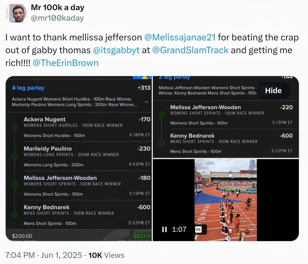308x264 pixels.
Task: Toggle closed captions CC icon on video
Action: (x=198, y=229)
